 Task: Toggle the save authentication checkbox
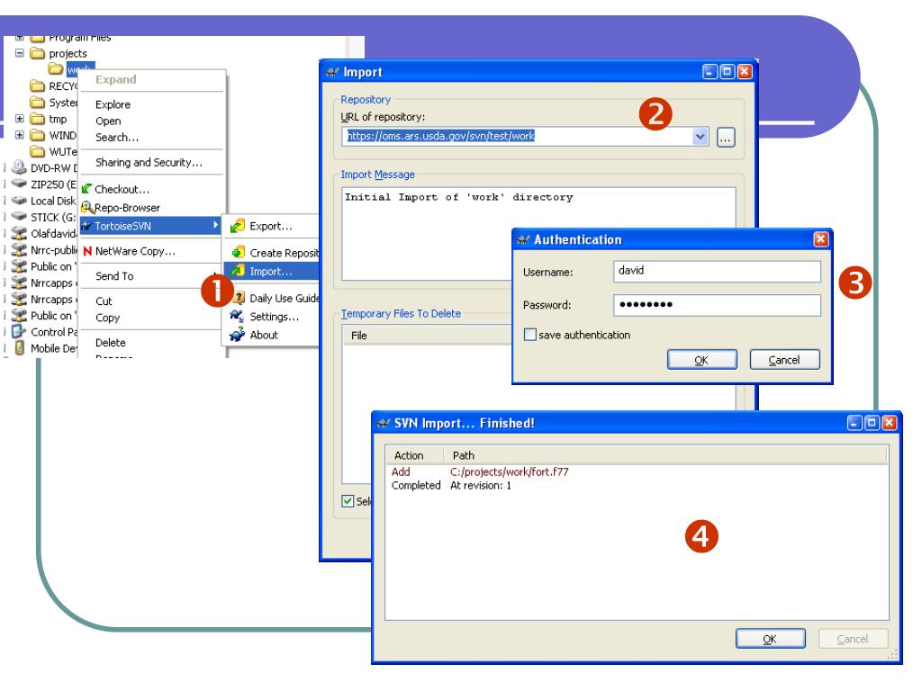pos(529,335)
